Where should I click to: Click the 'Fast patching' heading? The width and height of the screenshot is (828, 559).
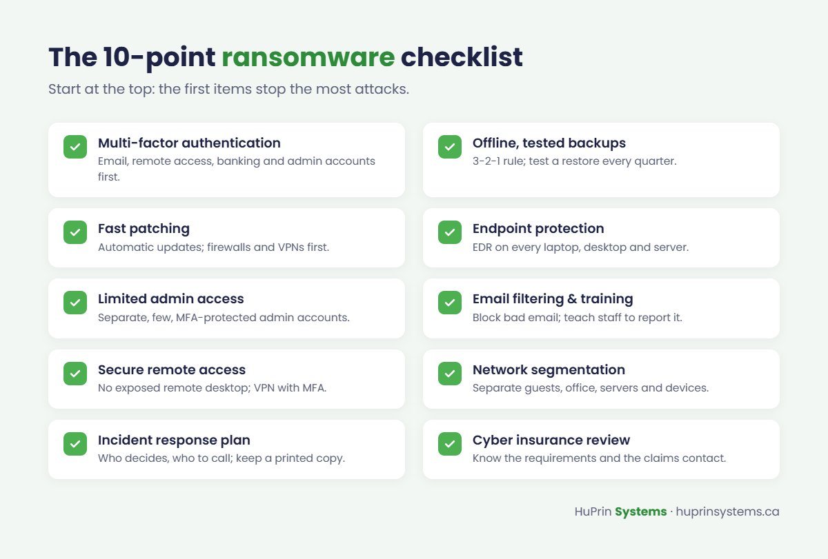(144, 229)
